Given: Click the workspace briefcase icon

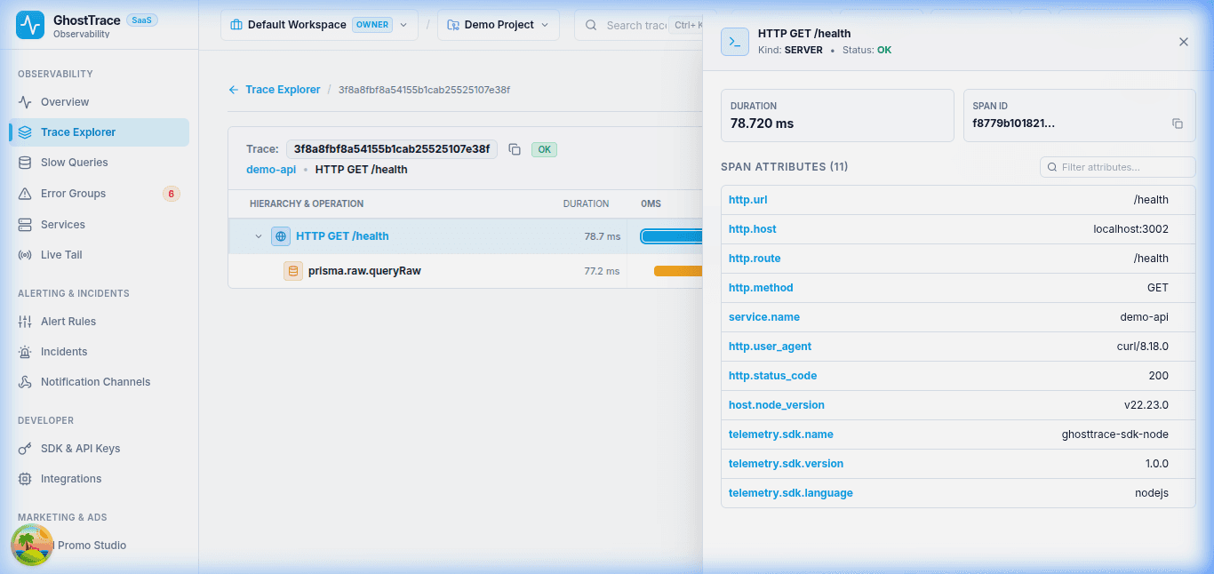Looking at the screenshot, I should (236, 25).
